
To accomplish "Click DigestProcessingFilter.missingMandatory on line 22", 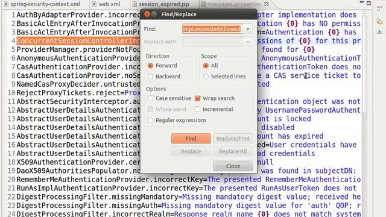I will (x=97, y=197).
